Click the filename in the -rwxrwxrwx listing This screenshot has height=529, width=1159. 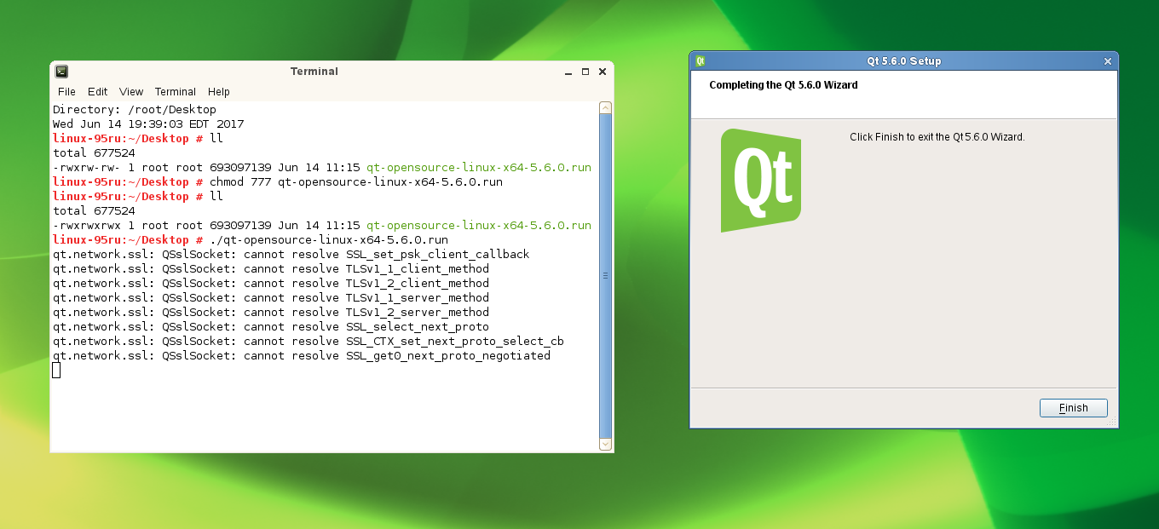click(479, 226)
